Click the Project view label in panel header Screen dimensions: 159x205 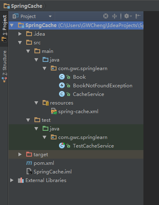(28, 16)
